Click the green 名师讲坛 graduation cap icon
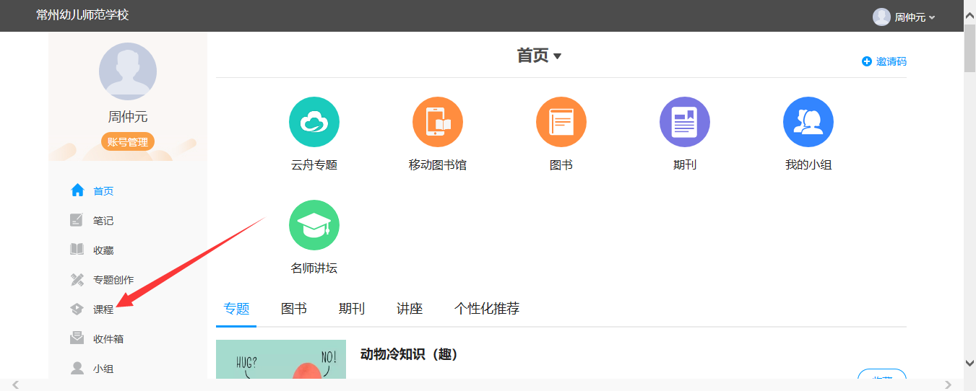Screen dimensions: 976x391 point(314,225)
